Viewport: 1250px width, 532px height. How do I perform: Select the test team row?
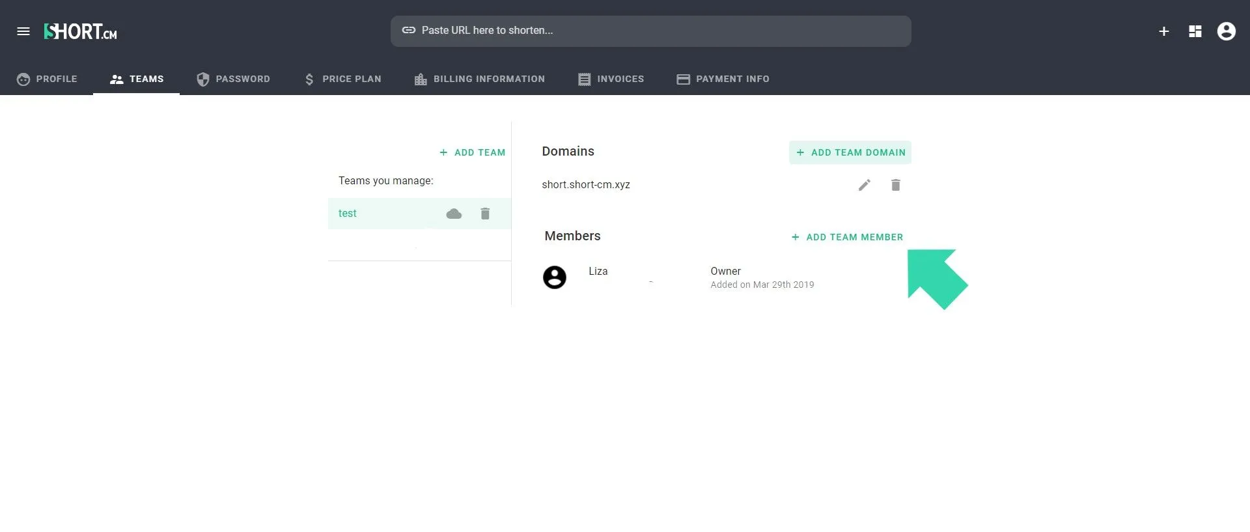point(419,214)
